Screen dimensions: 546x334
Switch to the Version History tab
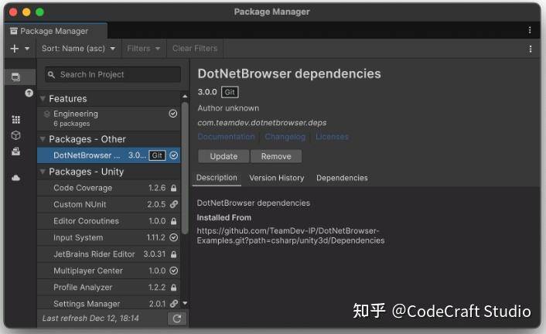(277, 178)
